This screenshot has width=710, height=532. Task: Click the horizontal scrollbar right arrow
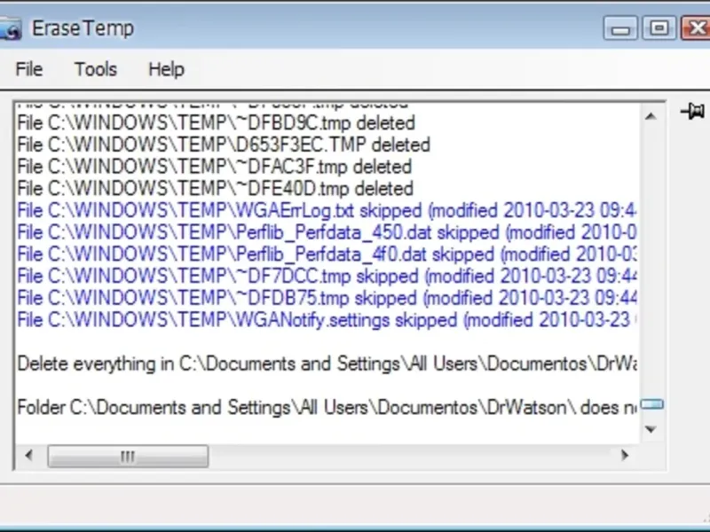click(625, 455)
